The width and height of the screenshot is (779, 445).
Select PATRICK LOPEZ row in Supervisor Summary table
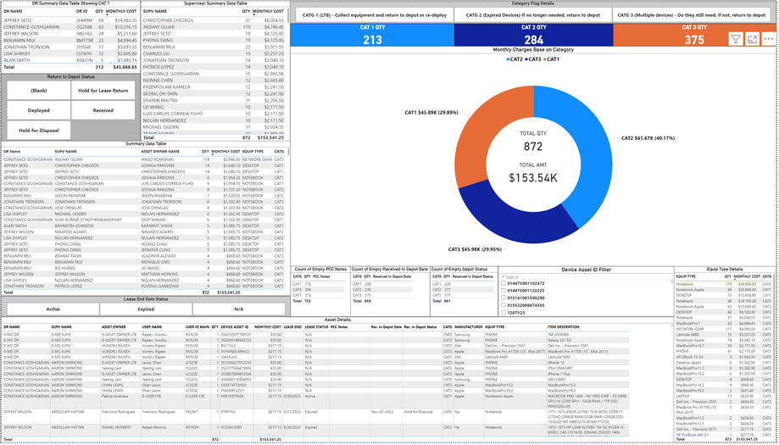pyautogui.click(x=214, y=67)
